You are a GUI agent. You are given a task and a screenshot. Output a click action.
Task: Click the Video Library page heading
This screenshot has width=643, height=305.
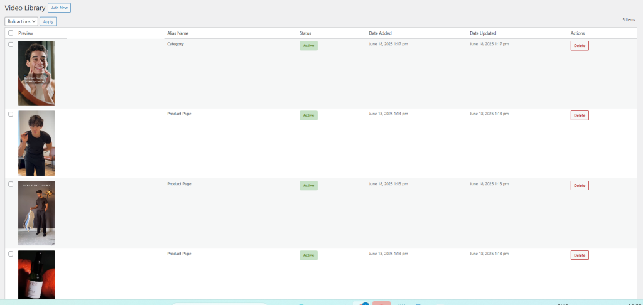24,8
